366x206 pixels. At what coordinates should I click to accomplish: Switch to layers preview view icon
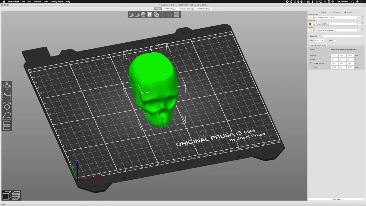[x=16, y=195]
